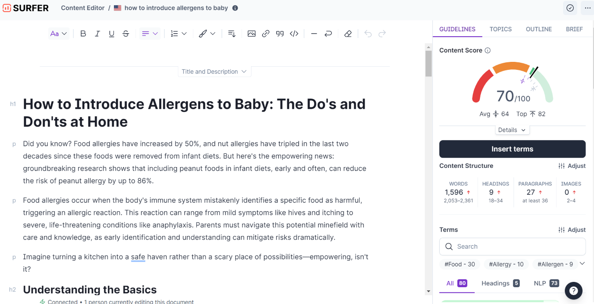Switch to the BRIEF tab
594x304 pixels.
[574, 29]
